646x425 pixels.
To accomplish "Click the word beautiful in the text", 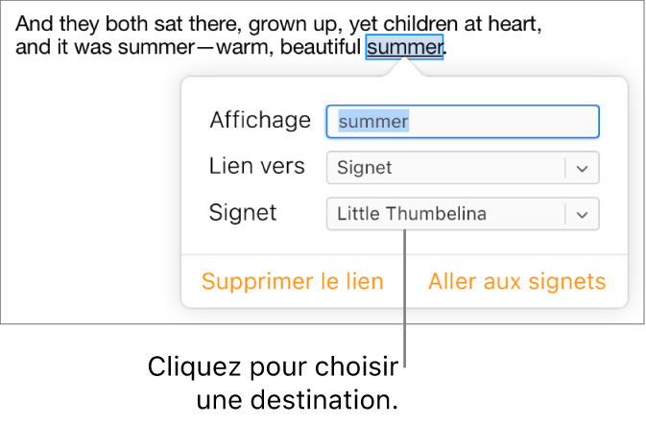I will click(314, 46).
